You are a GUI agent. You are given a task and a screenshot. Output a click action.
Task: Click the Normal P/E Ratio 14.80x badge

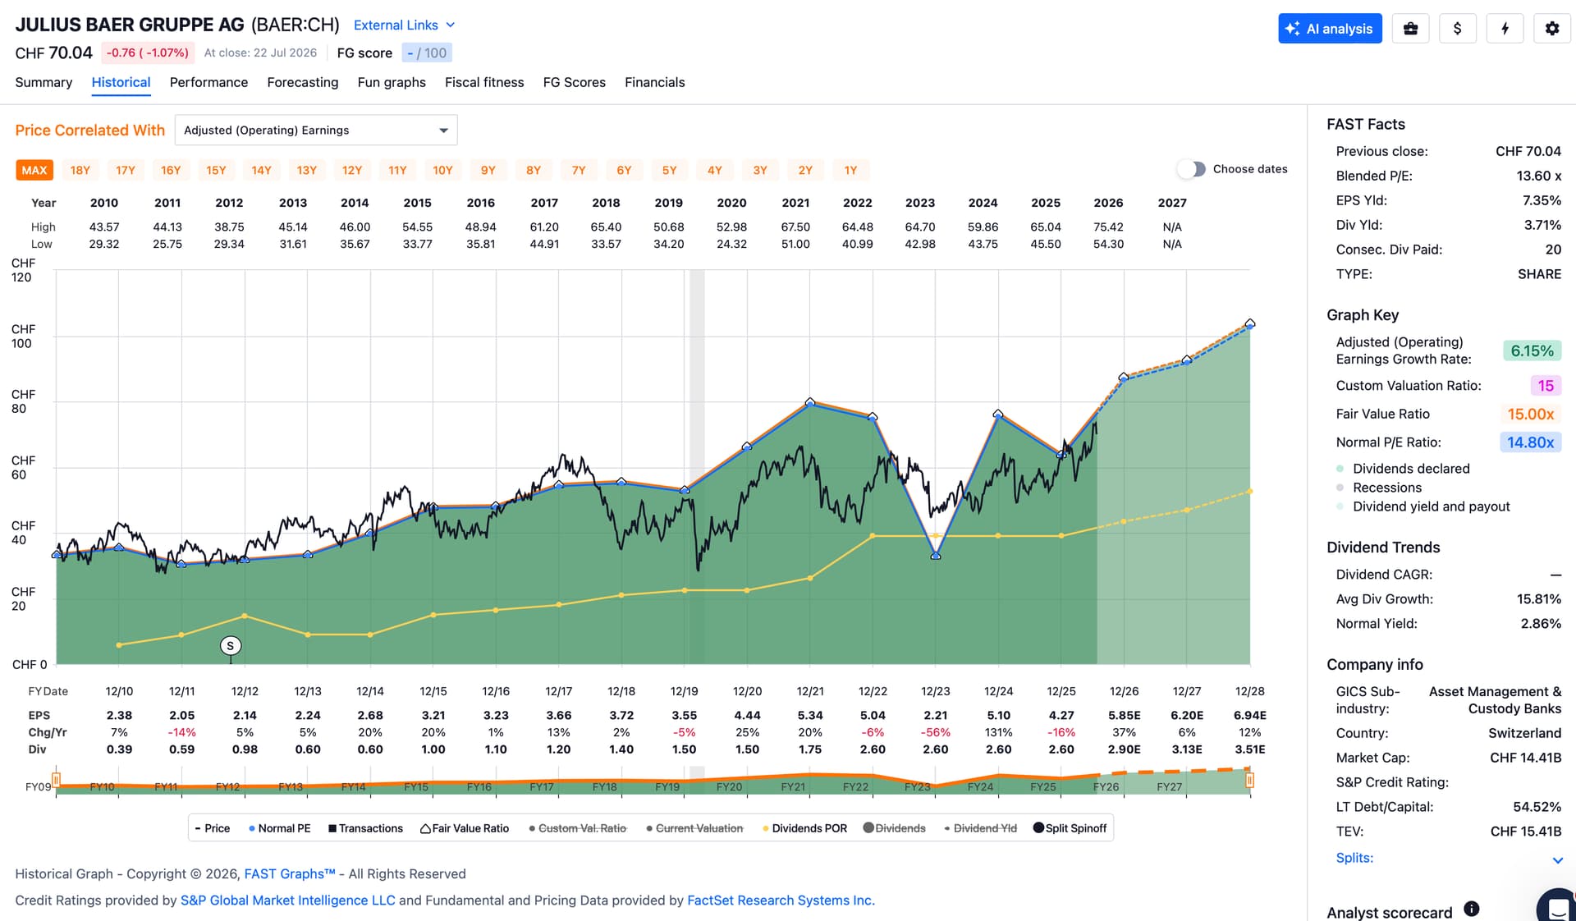pyautogui.click(x=1530, y=442)
